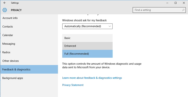Click the search magnifier icon
The width and height of the screenshot is (188, 97).
(183, 10)
